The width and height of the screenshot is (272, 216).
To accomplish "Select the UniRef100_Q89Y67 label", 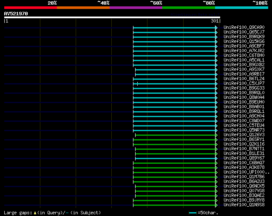I will click(244, 158).
